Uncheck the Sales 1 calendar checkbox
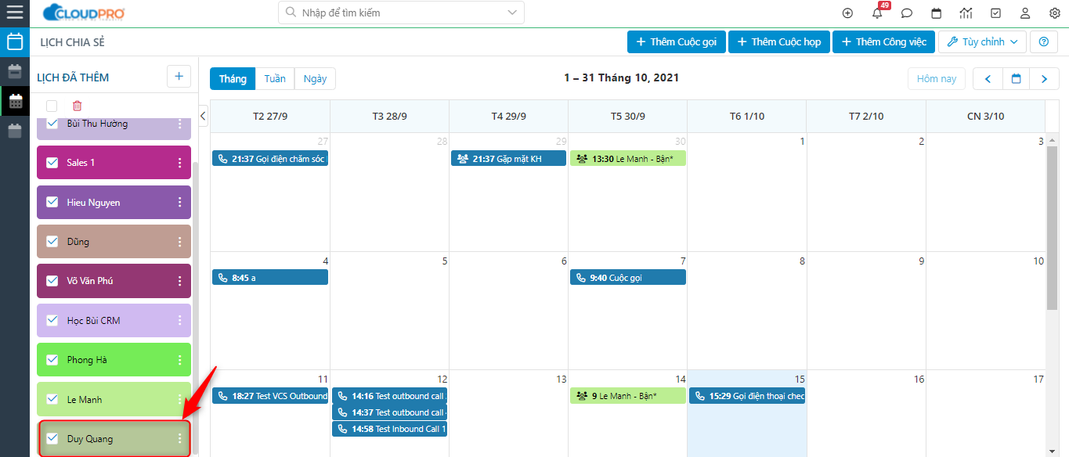This screenshot has width=1069, height=457. pos(52,163)
